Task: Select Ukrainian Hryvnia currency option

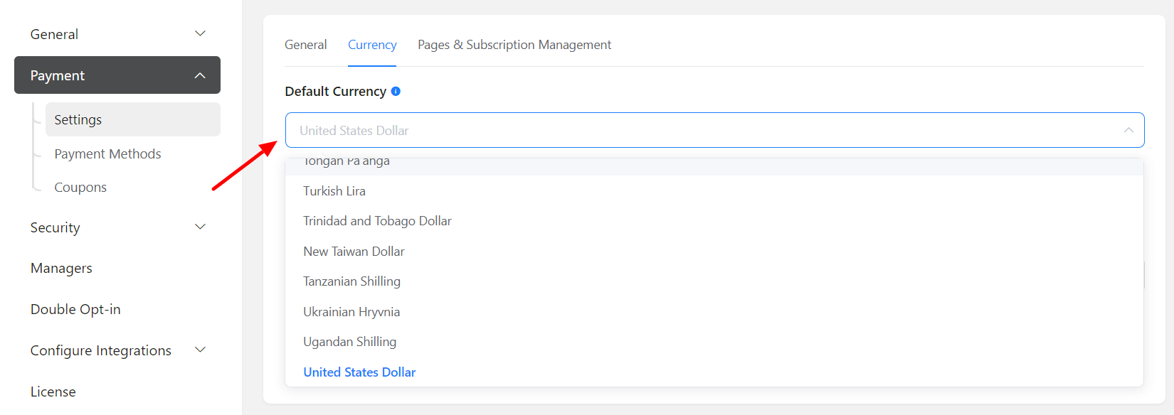Action: [x=351, y=312]
